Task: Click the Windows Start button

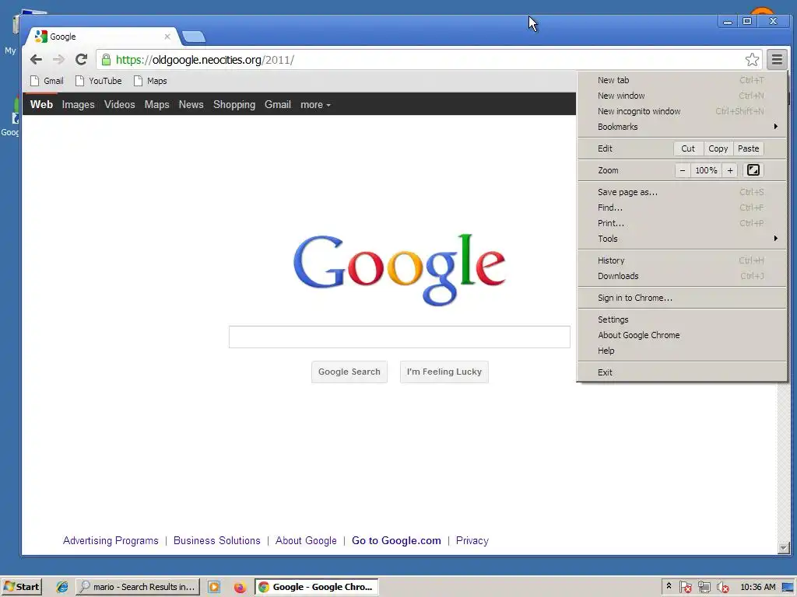Action: [21, 587]
